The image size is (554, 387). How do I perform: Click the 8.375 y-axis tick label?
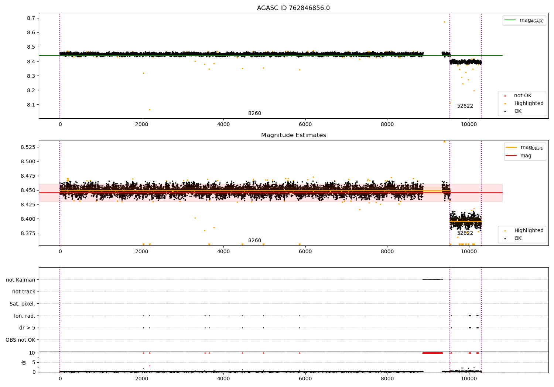[28, 233]
